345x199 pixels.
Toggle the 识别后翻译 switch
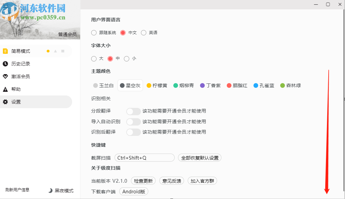click(x=133, y=132)
